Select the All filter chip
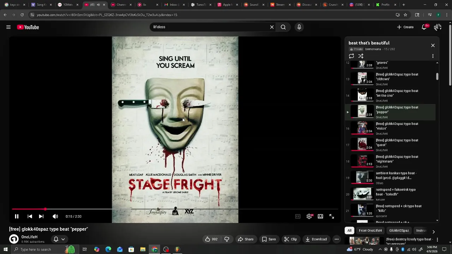Viewport: 452px width, 254px height. (349, 231)
